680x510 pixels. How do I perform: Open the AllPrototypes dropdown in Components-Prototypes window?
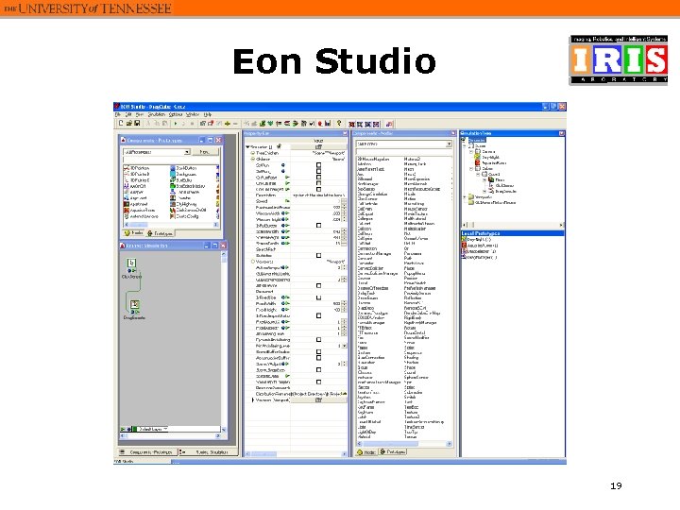pos(187,152)
